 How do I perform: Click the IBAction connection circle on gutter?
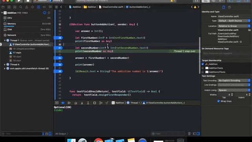60,24
